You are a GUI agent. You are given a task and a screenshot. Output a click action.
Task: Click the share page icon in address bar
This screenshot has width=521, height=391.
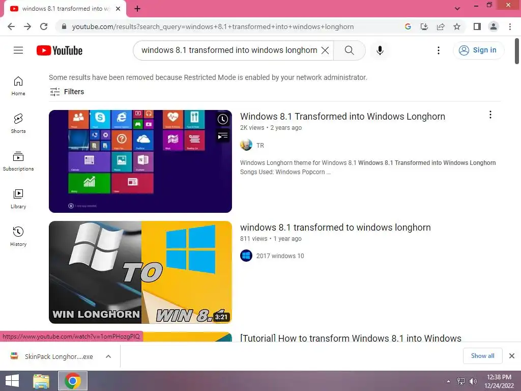pyautogui.click(x=441, y=26)
